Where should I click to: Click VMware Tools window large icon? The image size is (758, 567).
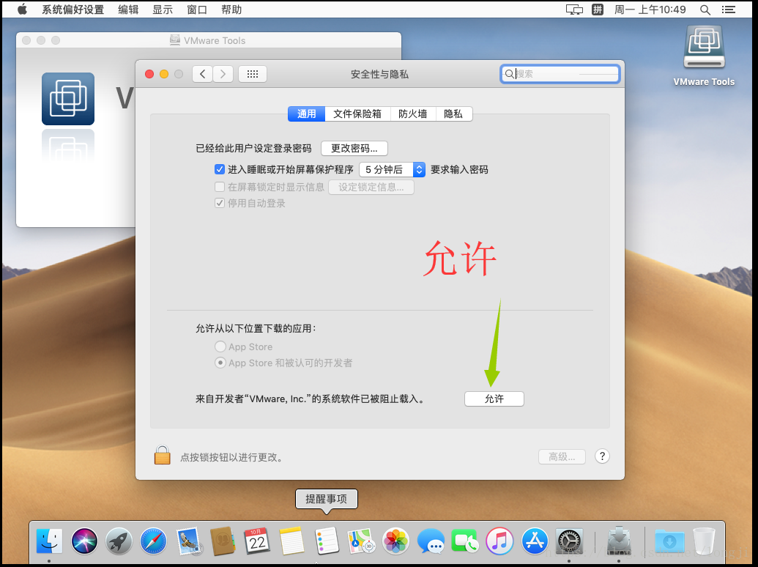(67, 99)
